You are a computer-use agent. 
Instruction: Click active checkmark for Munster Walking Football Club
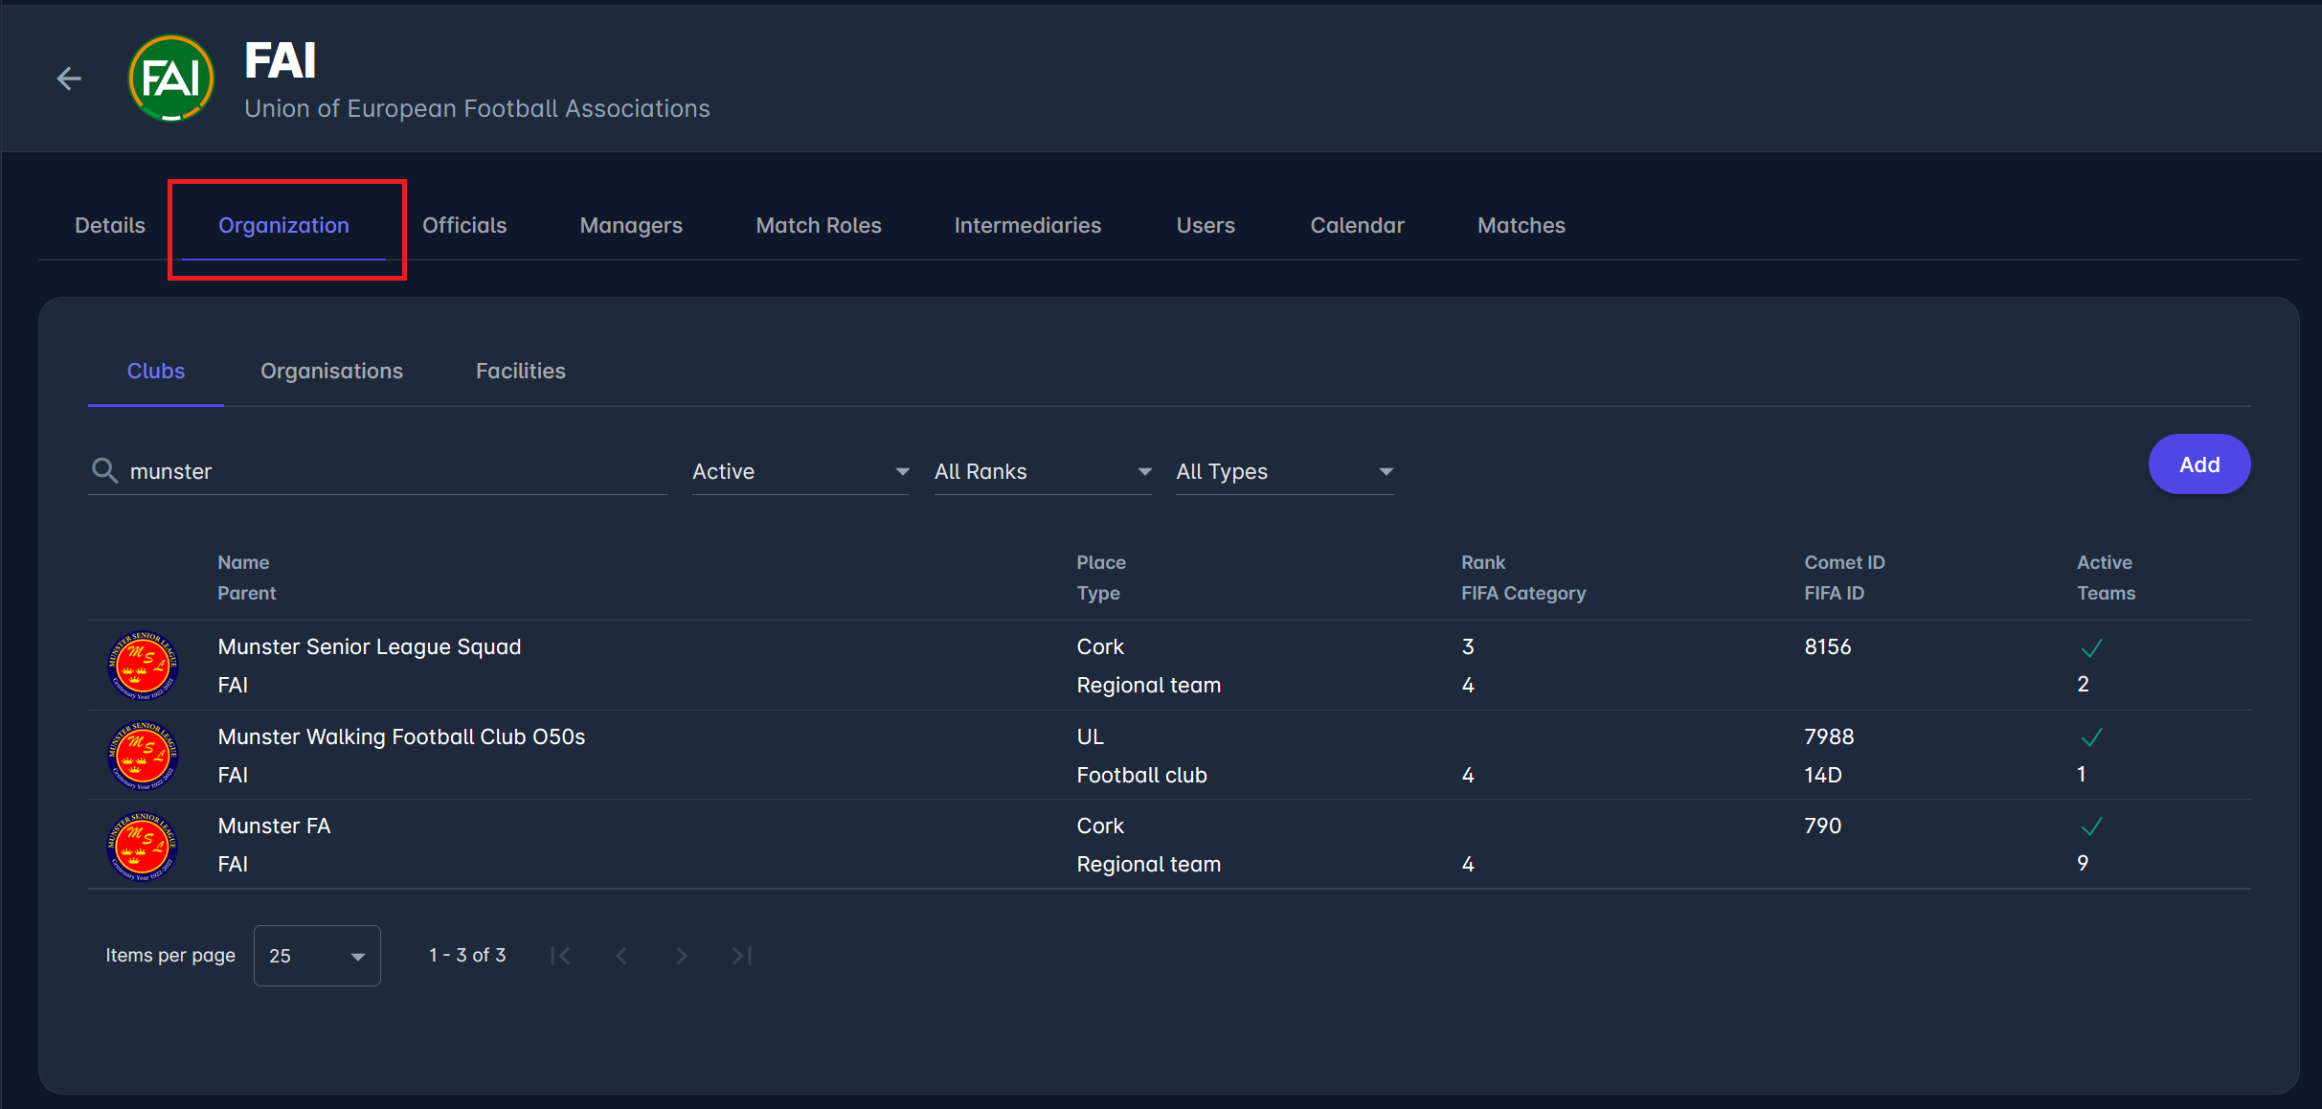coord(2091,737)
